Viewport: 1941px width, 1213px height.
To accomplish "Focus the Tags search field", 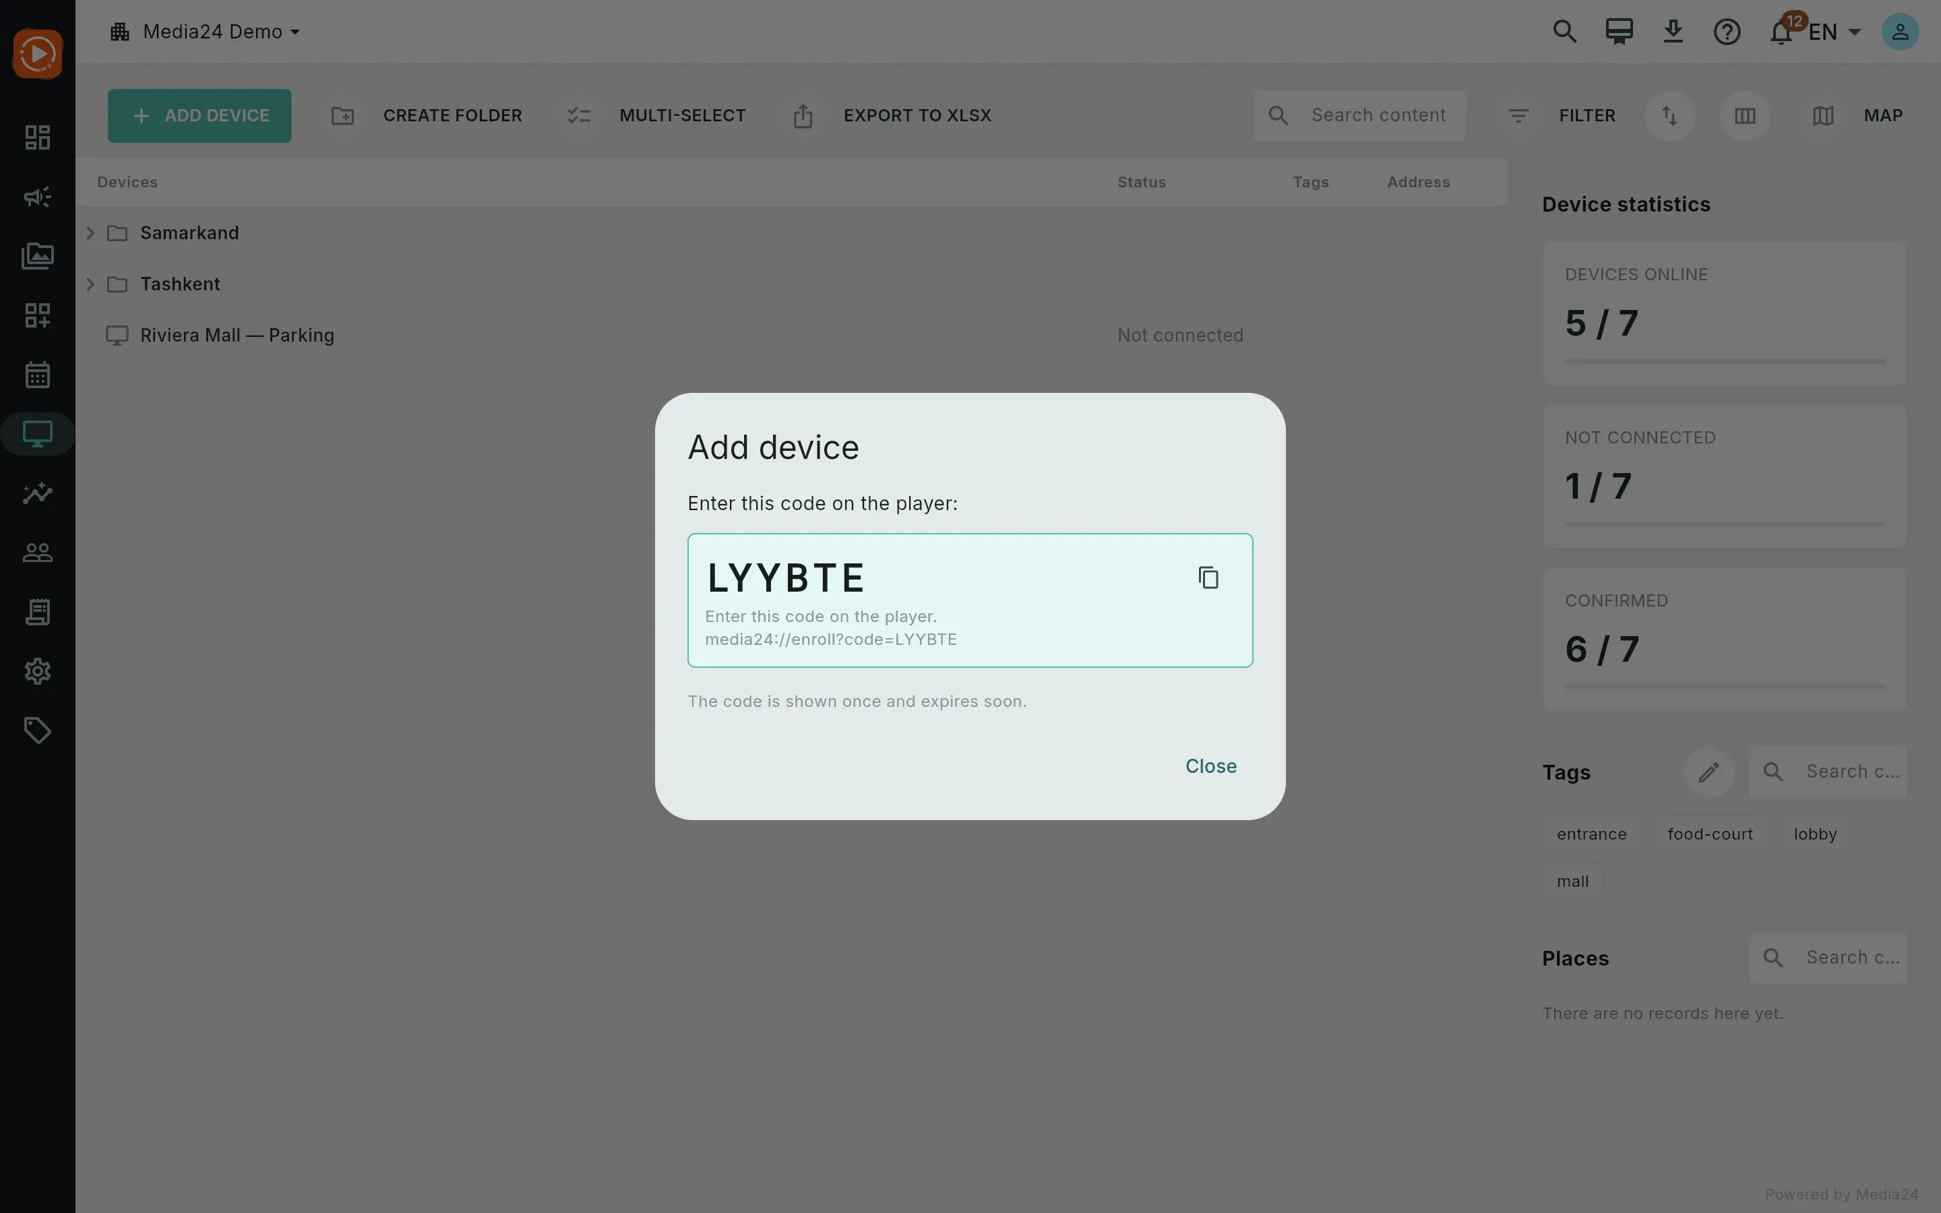I will coord(1827,772).
